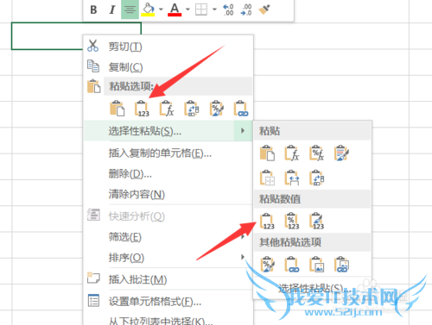Image resolution: width=432 pixels, height=325 pixels.
Task: Click transpose icon in 粘贴 submenu group
Action: (x=316, y=178)
